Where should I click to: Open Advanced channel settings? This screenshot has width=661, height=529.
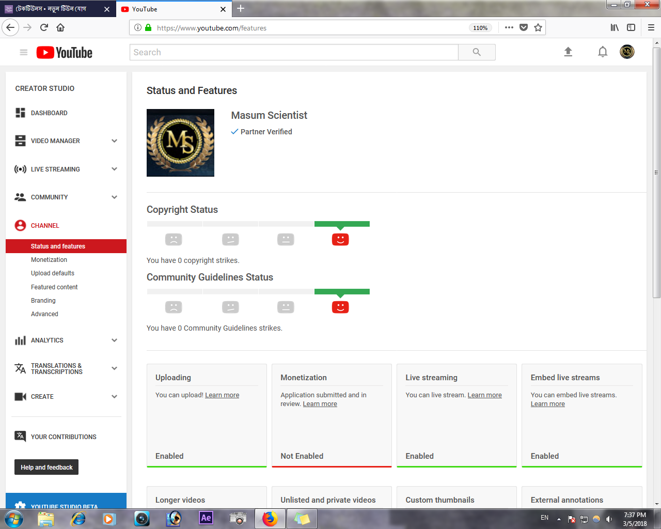[44, 314]
